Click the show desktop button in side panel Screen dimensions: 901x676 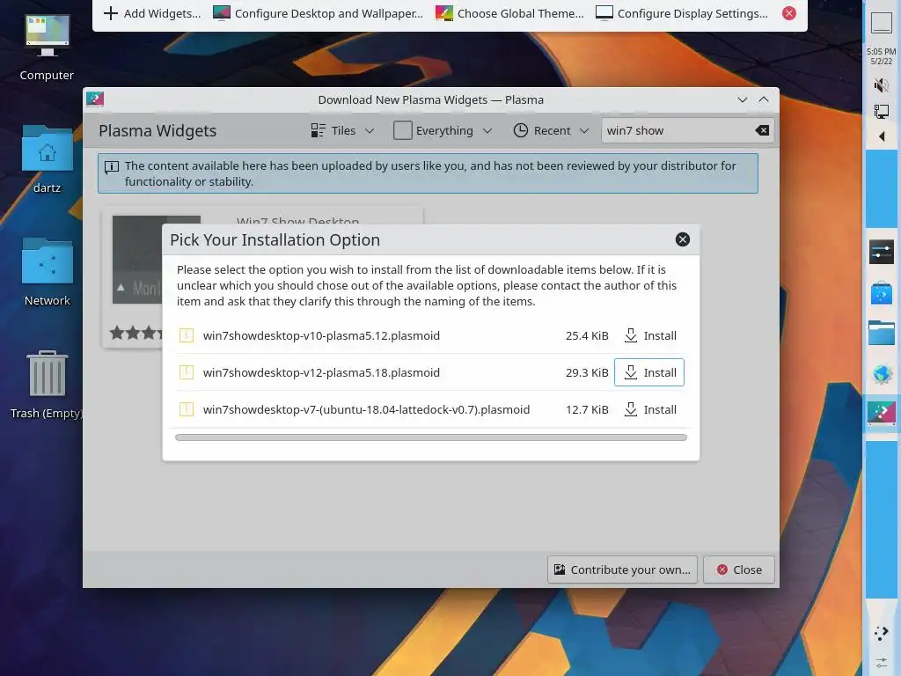[x=881, y=23]
